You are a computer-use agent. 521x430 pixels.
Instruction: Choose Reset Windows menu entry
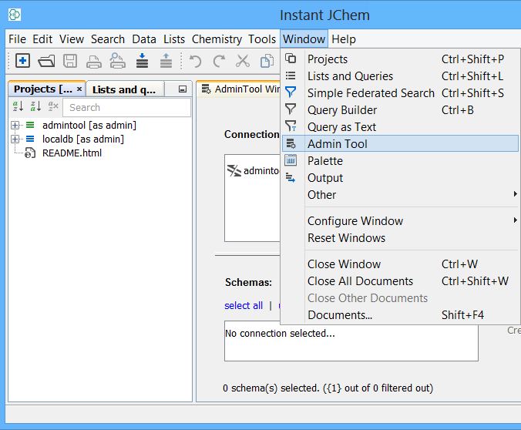coord(401,238)
